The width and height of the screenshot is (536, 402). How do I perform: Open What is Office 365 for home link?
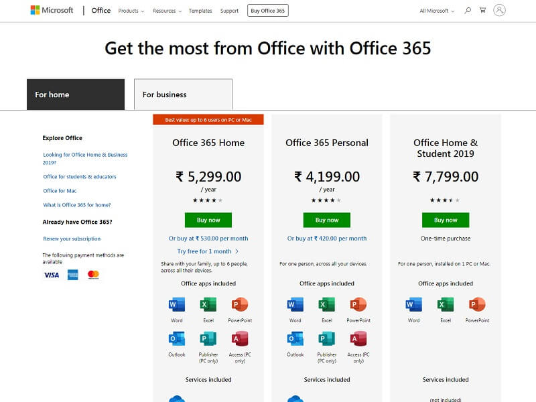77,205
